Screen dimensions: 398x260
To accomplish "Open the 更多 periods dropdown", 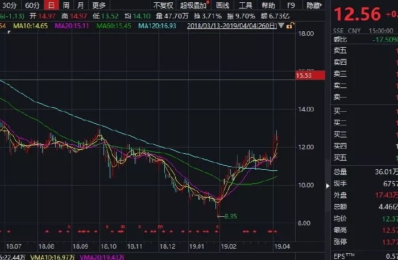I will 98,5.
